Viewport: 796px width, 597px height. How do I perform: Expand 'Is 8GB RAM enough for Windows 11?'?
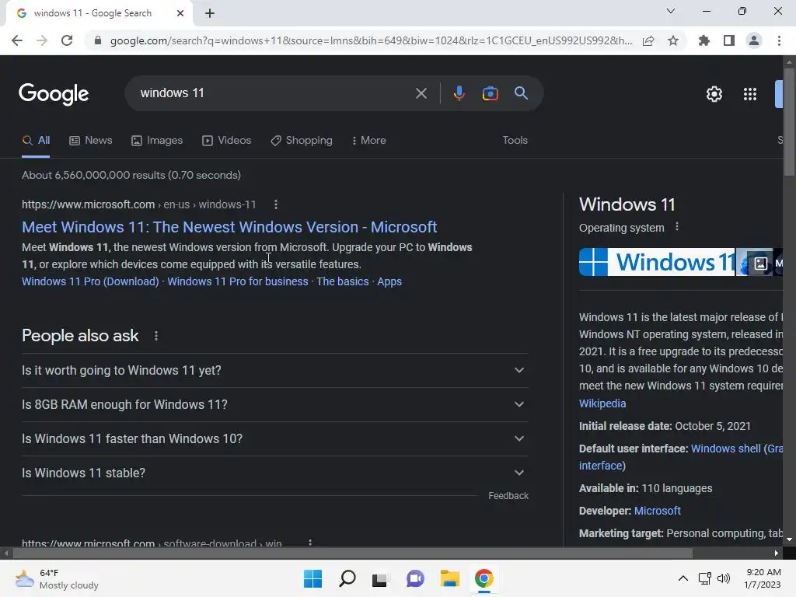click(274, 404)
